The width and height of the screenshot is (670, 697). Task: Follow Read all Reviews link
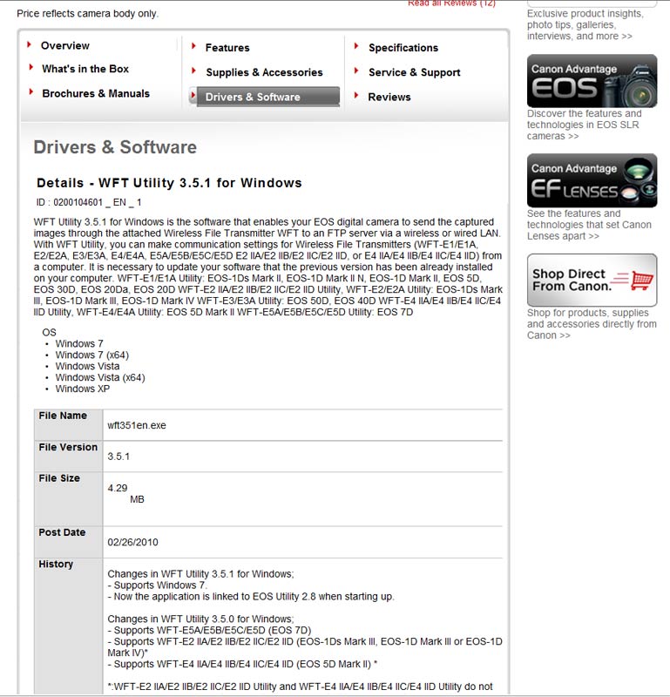coord(451,3)
